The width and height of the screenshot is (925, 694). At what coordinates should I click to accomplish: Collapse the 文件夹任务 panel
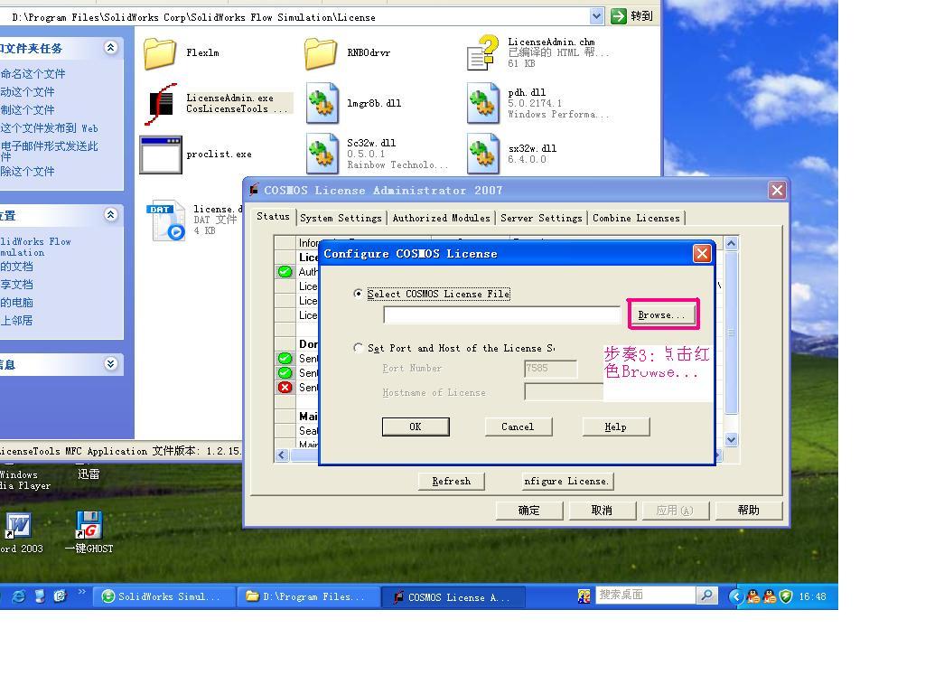(110, 48)
